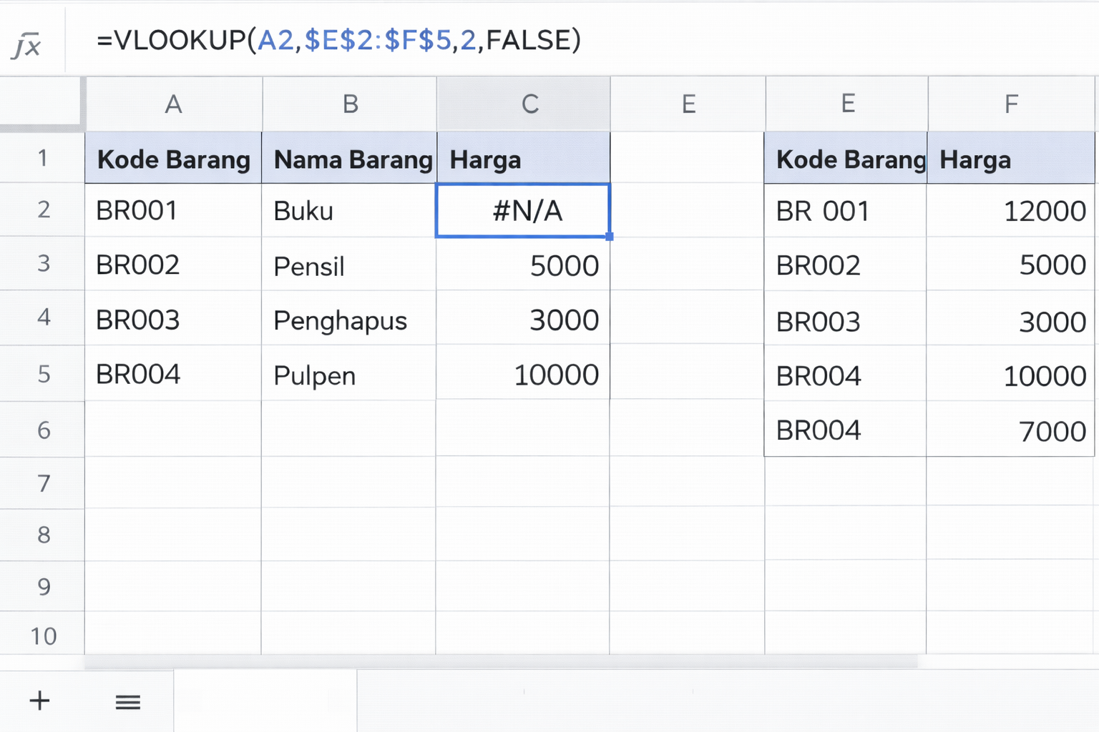Click the formula bar VLOOKUP text
This screenshot has width=1099, height=732.
pos(338,41)
